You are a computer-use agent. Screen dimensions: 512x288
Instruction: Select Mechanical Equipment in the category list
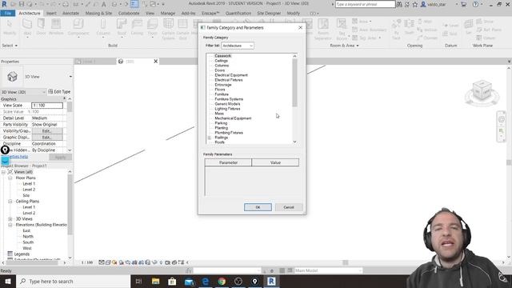point(233,118)
